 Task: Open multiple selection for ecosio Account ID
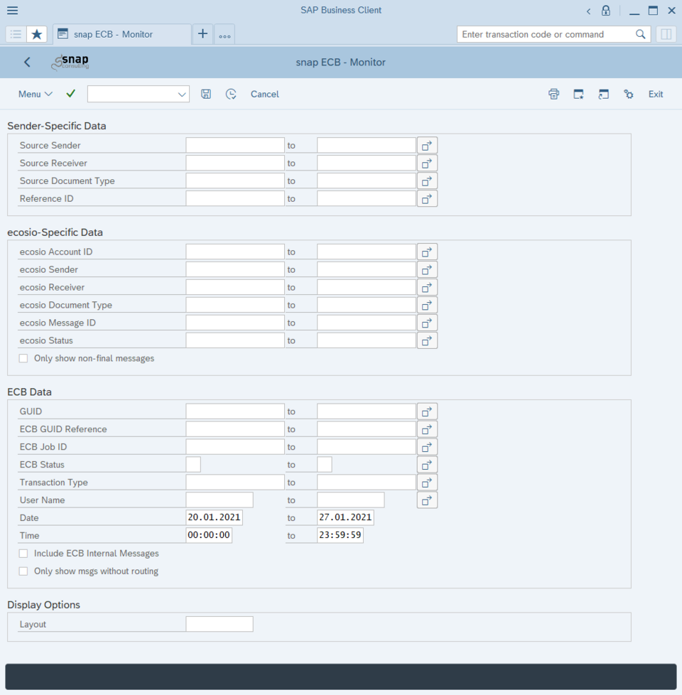pos(427,252)
